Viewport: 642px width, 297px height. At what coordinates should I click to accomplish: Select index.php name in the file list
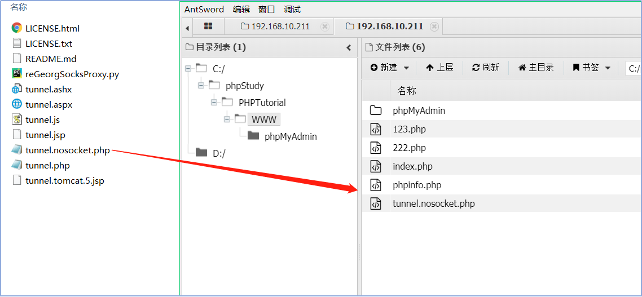tap(412, 166)
